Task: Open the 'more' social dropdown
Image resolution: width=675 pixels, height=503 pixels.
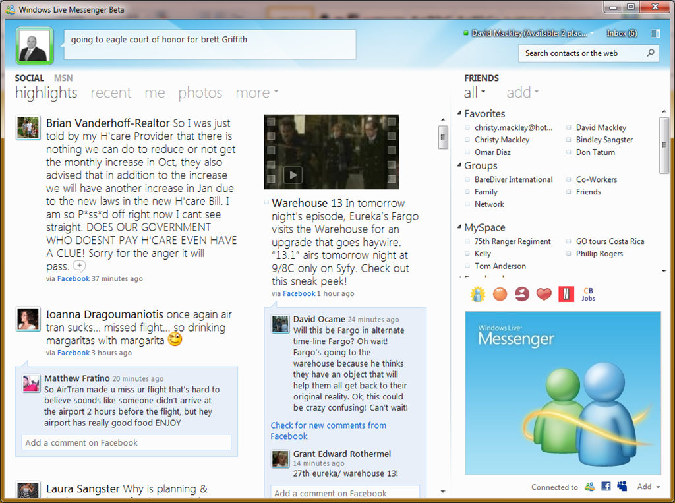Action: pos(257,92)
